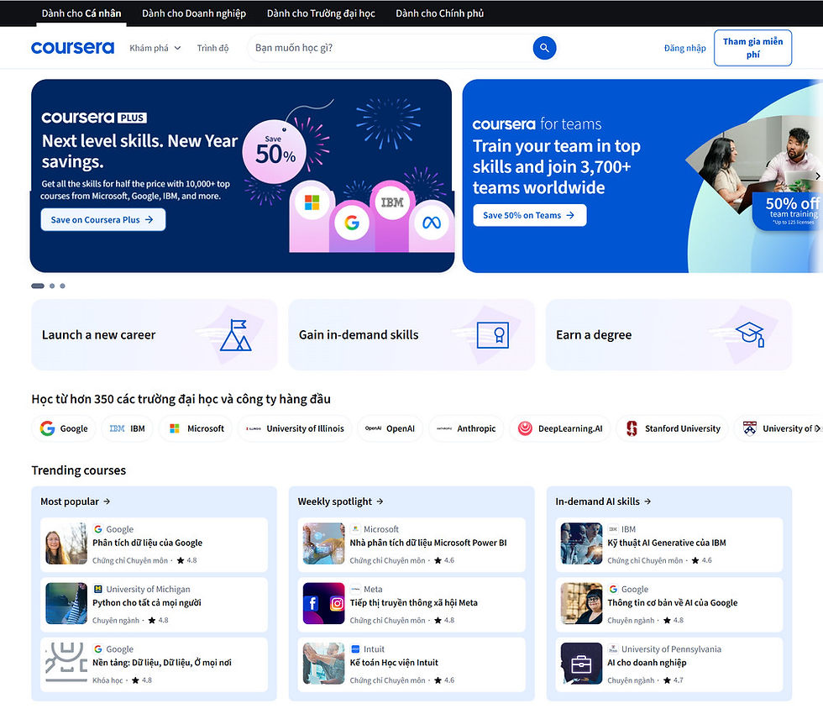823x714 pixels.
Task: Switch to Dành cho Chính phủ tab
Action: coord(439,13)
